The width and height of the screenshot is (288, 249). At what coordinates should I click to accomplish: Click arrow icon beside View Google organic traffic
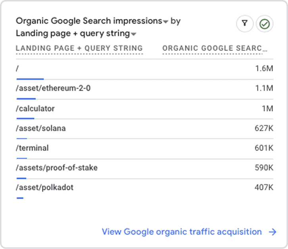point(272,232)
